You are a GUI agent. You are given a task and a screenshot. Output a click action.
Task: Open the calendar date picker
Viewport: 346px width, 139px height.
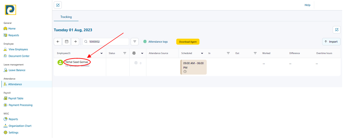[x=67, y=42]
